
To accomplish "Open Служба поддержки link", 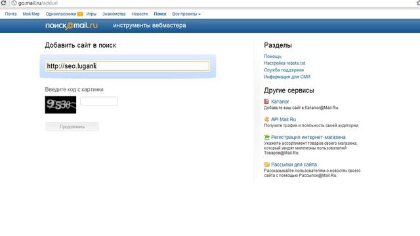I will (284, 70).
